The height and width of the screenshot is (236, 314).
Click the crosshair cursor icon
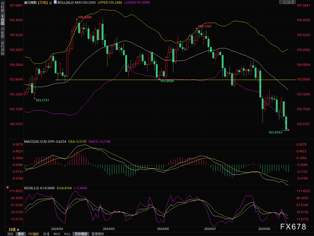[281, 2]
